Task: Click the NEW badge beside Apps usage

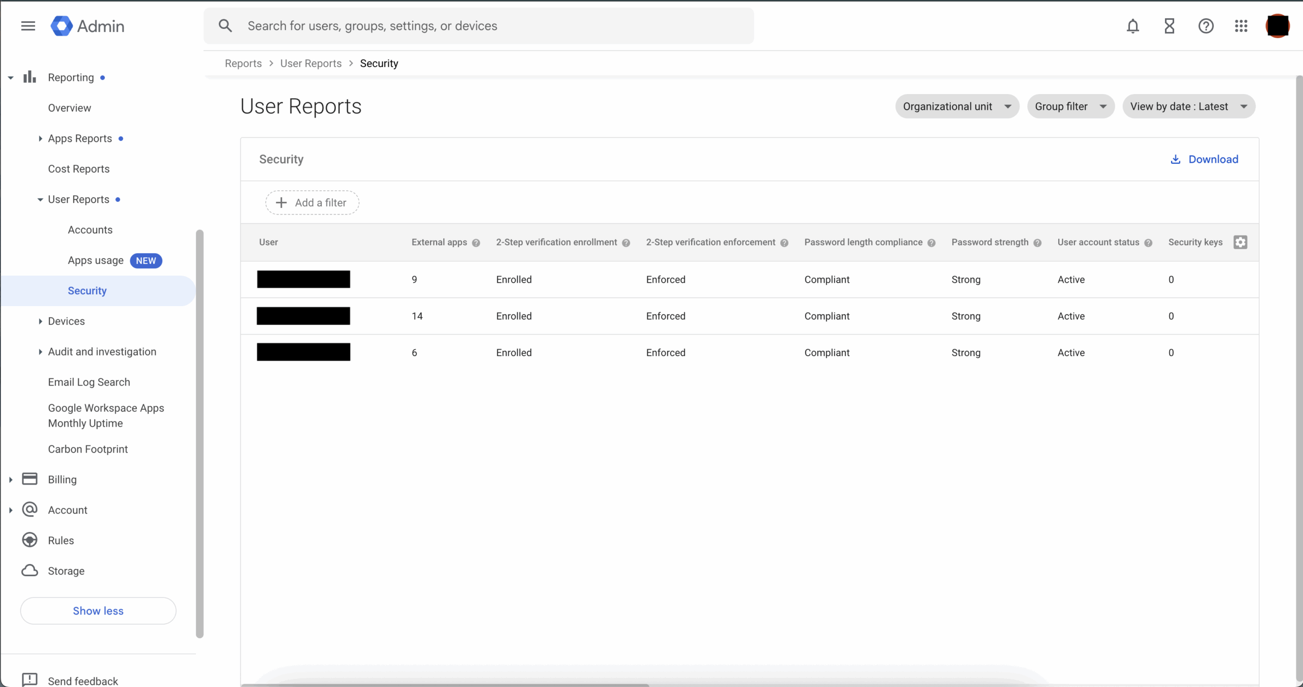Action: click(146, 260)
